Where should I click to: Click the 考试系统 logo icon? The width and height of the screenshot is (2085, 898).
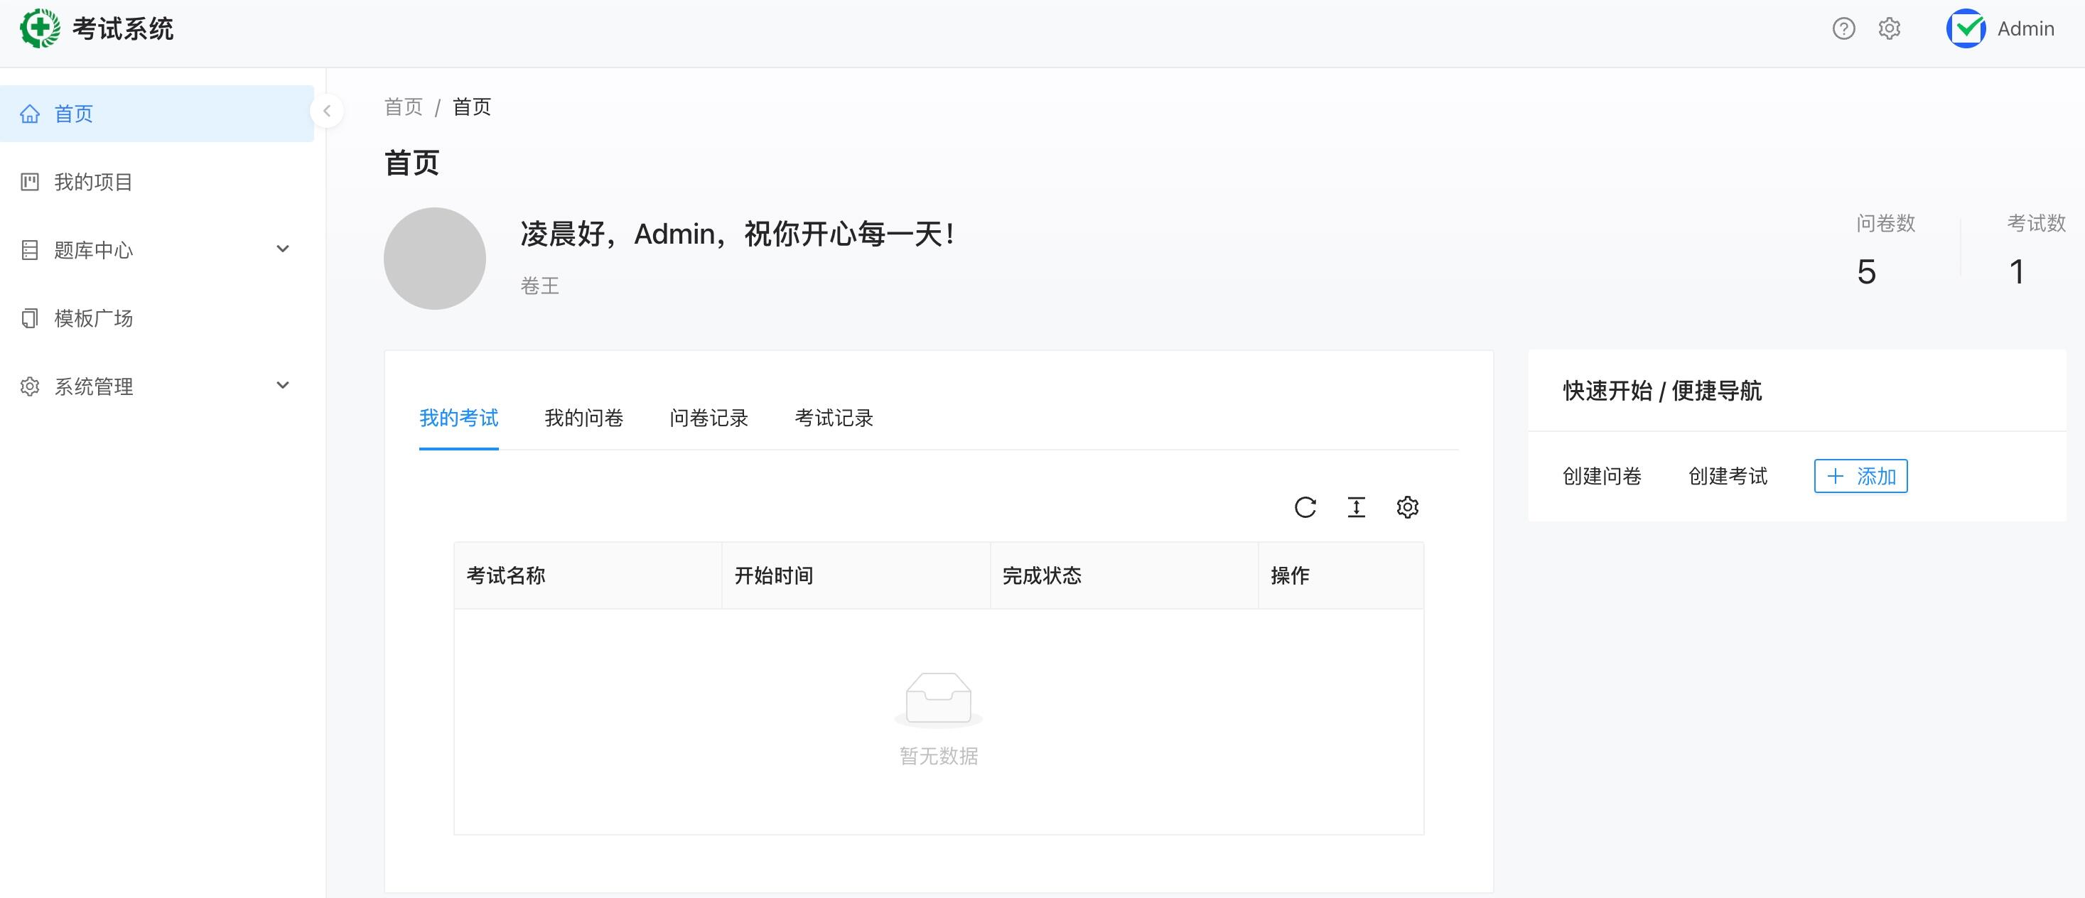click(x=40, y=28)
